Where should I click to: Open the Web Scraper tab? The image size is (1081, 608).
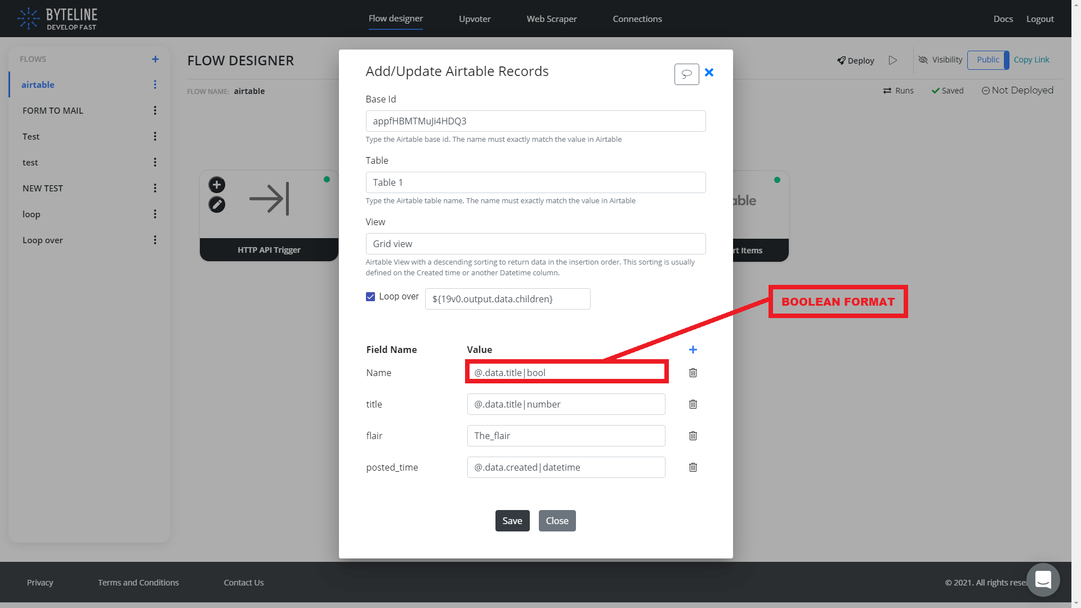coord(552,19)
